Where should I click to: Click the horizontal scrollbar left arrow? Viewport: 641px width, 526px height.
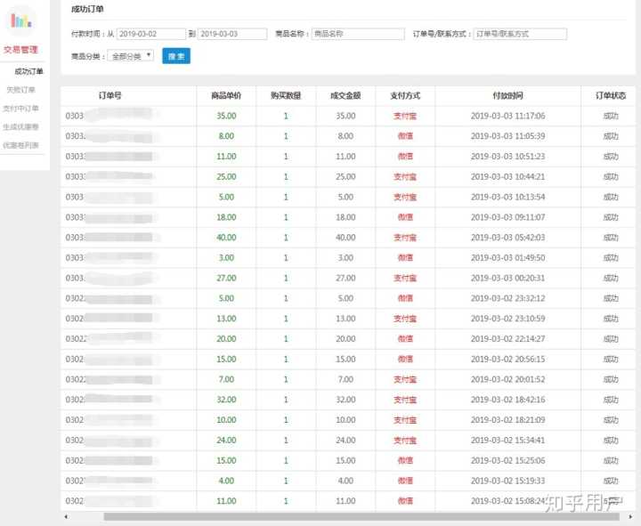[65, 516]
